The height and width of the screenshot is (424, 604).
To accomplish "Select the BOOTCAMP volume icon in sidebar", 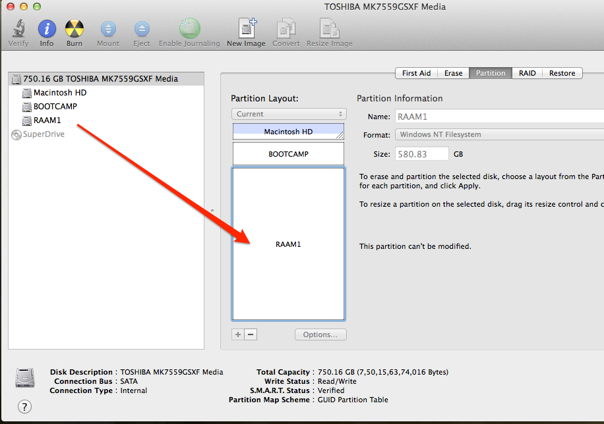I will (27, 107).
